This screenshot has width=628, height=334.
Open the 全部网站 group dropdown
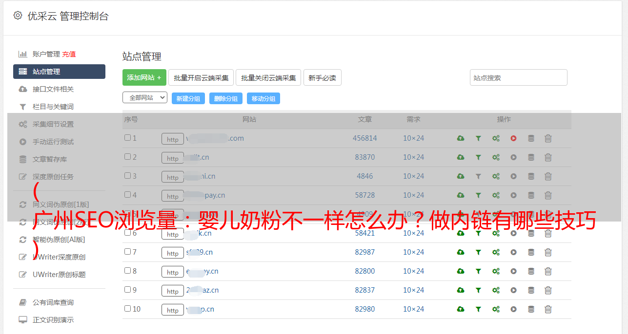coord(145,98)
